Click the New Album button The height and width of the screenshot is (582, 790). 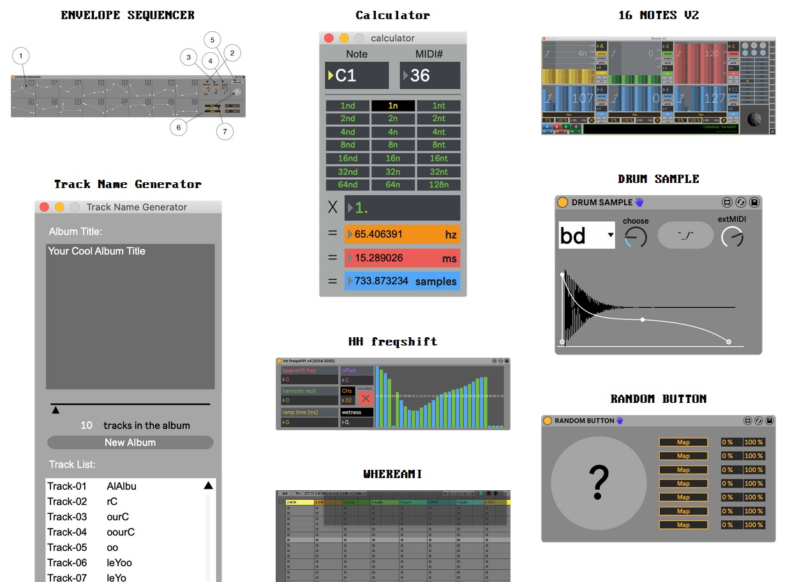[x=130, y=442]
